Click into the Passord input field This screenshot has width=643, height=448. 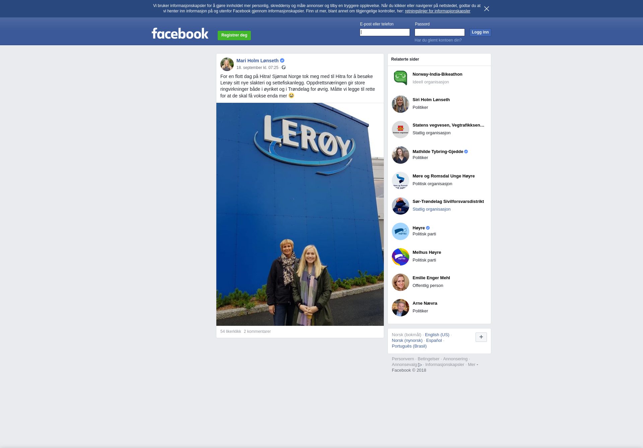(439, 32)
